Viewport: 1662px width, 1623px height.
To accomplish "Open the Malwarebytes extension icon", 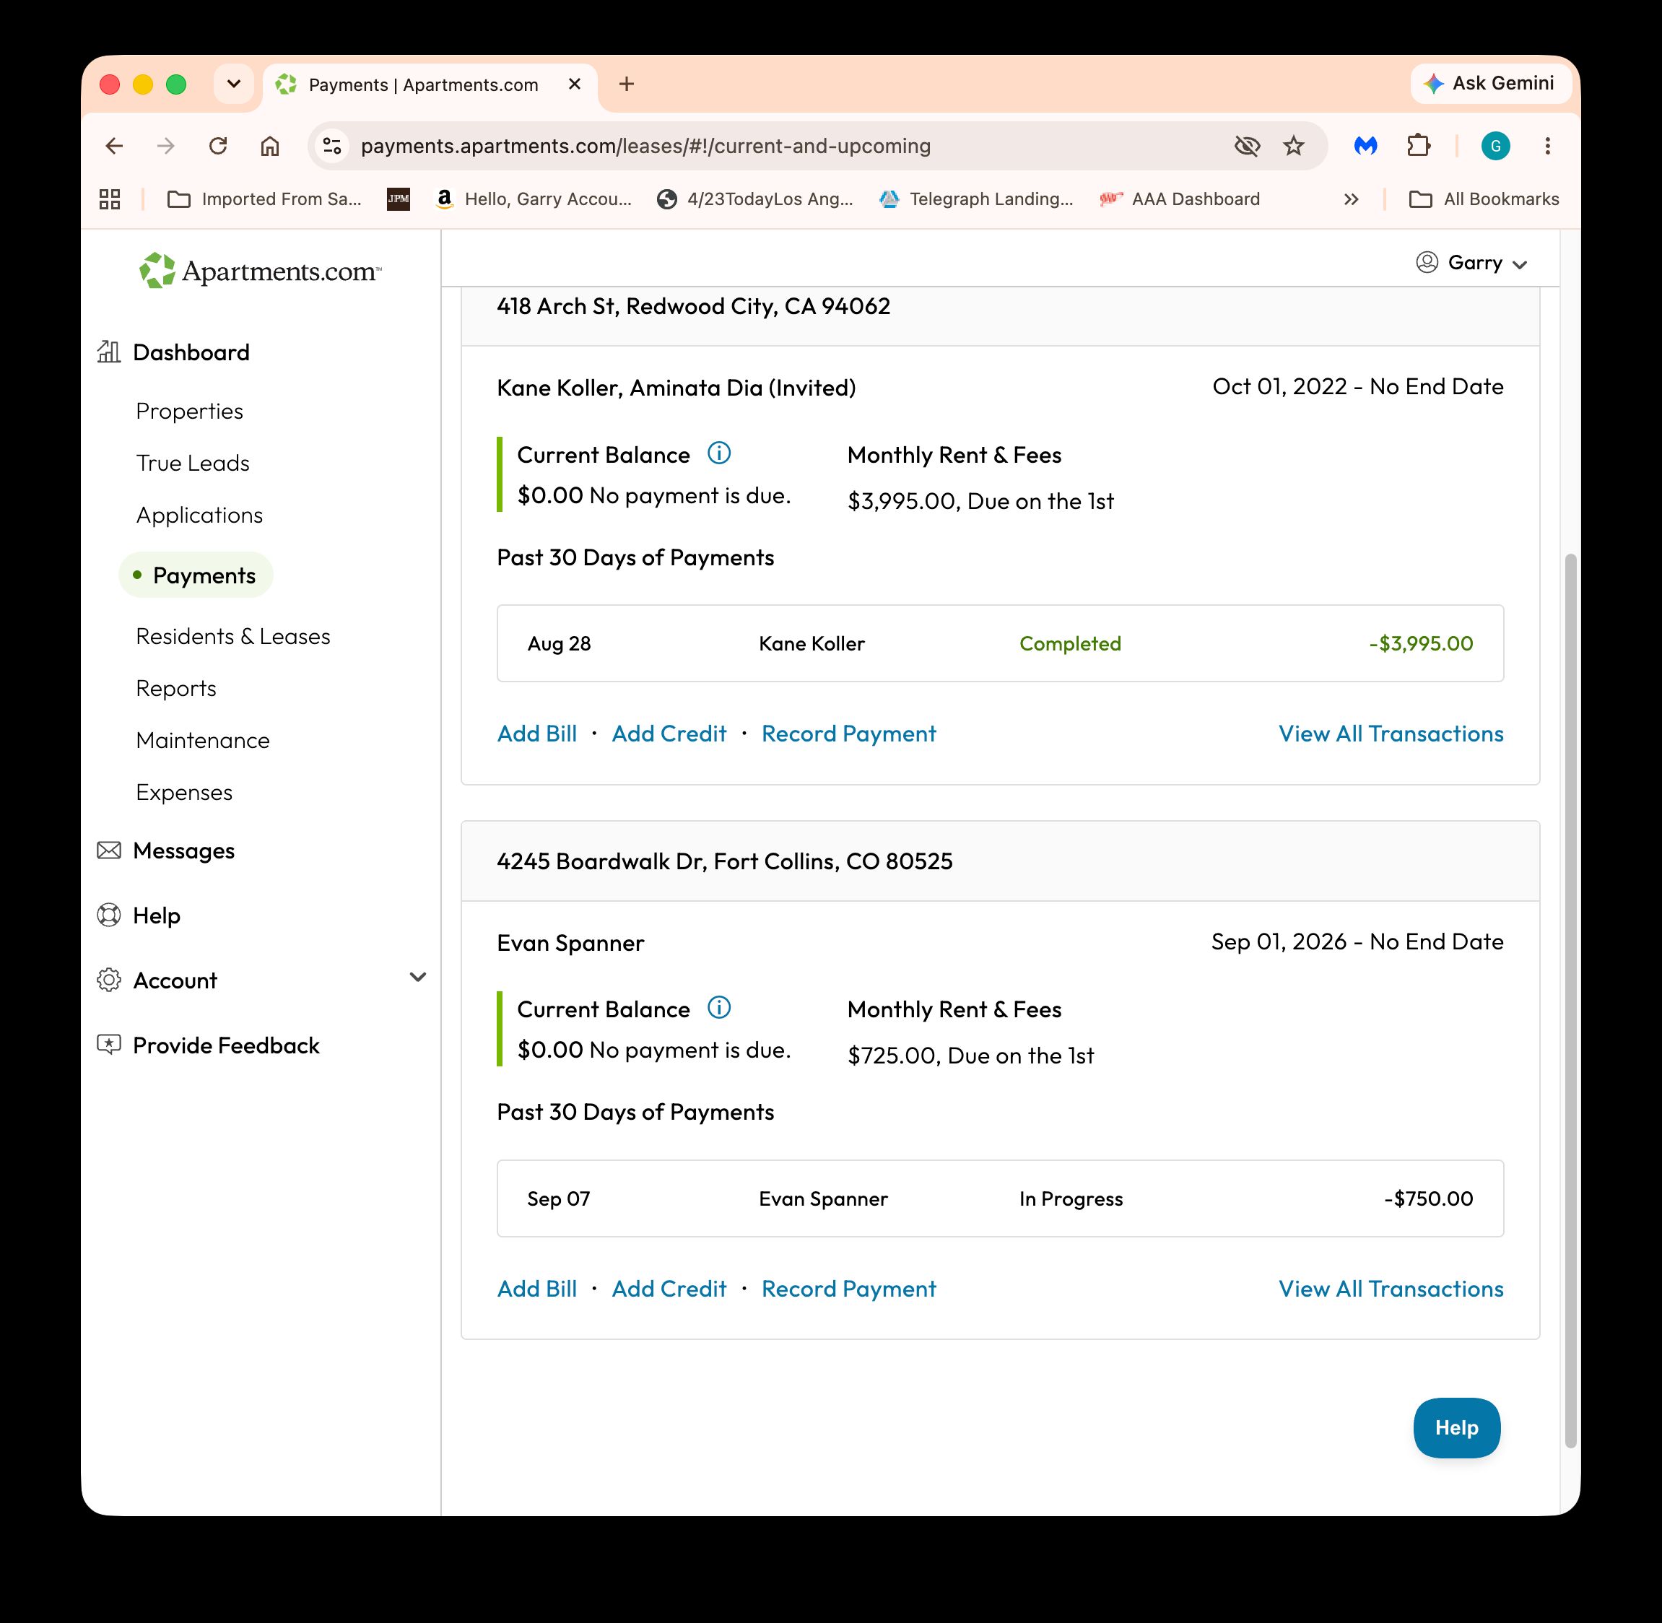I will (1365, 146).
